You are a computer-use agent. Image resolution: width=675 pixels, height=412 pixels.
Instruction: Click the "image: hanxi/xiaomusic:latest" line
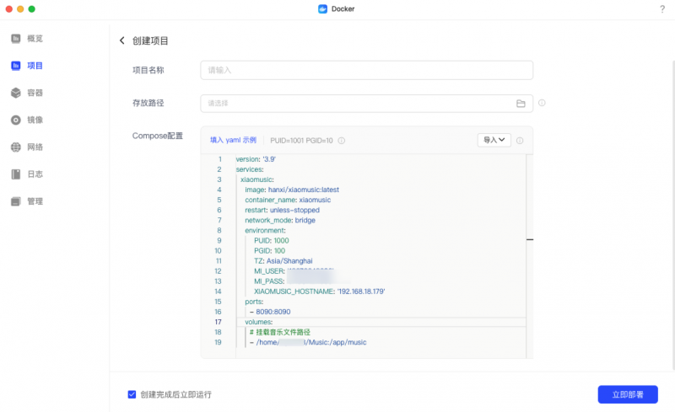(x=292, y=190)
